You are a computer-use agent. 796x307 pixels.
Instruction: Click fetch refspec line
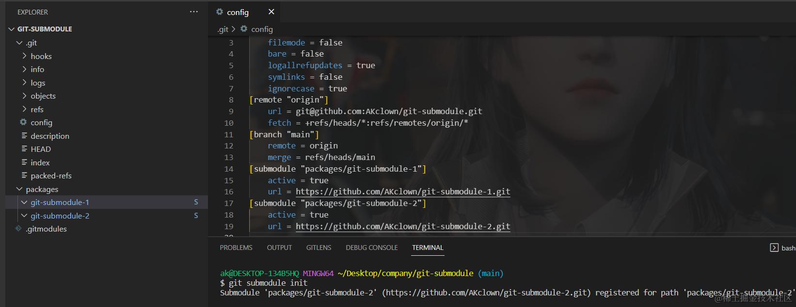tap(368, 123)
